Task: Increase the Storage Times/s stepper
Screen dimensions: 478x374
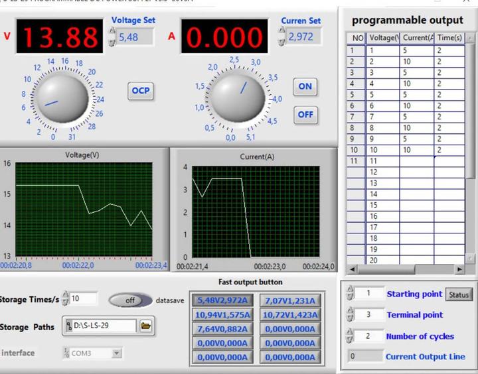Action: [65, 295]
